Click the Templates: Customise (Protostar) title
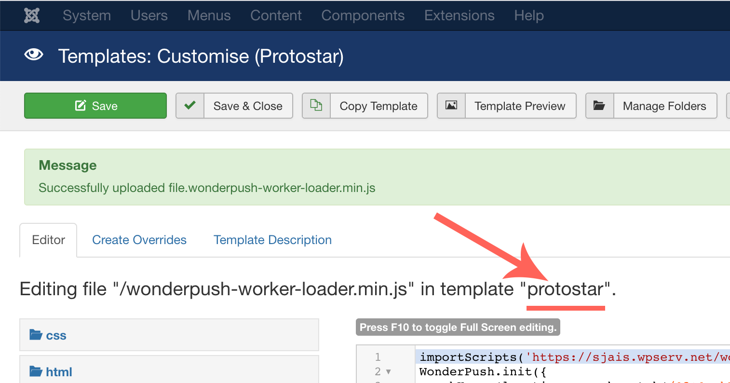The image size is (730, 383). click(x=201, y=56)
